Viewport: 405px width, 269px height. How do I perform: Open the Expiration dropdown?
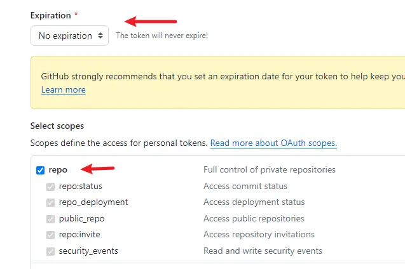[x=69, y=36]
